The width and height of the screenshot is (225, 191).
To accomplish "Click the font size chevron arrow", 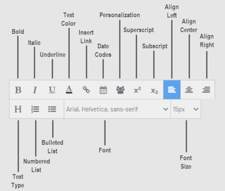I will click(x=196, y=109).
